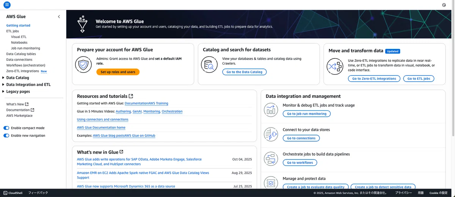The image size is (455, 197).
Task: Click Go to job run monitoring button
Action: [x=307, y=113]
